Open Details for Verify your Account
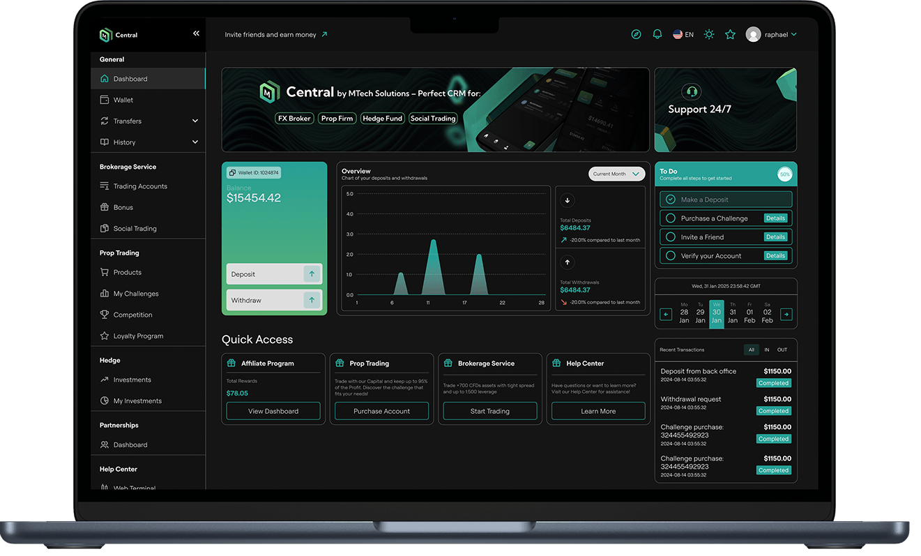Viewport: 921px width, 556px height. (x=776, y=256)
